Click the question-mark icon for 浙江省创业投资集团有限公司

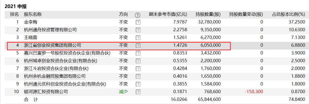click(138, 45)
